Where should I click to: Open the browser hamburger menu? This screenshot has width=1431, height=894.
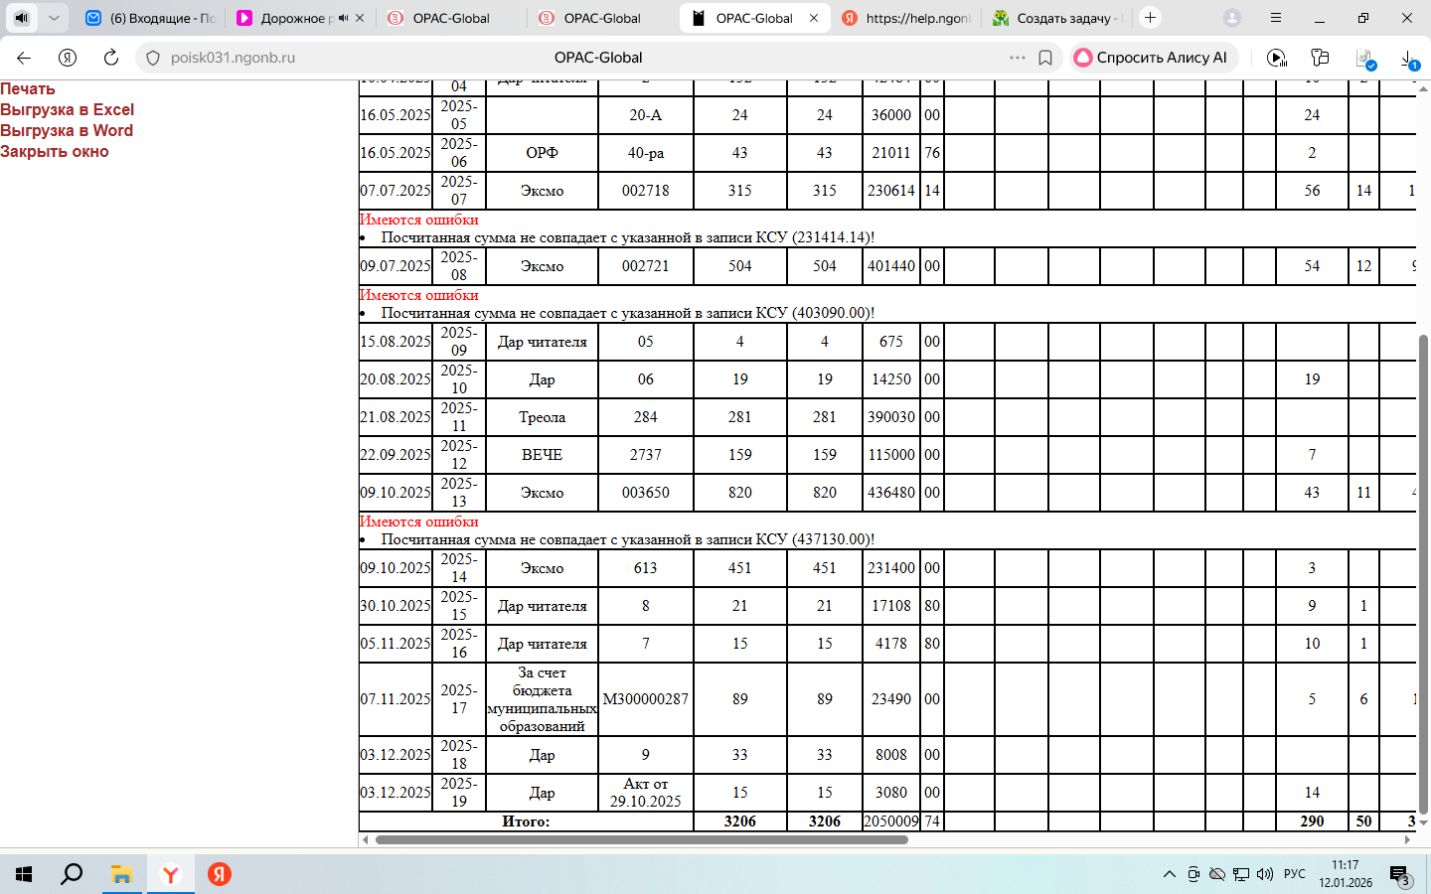pos(1276,18)
